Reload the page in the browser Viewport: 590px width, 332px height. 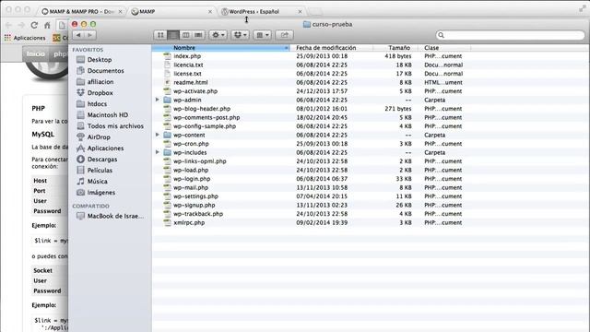[34, 25]
